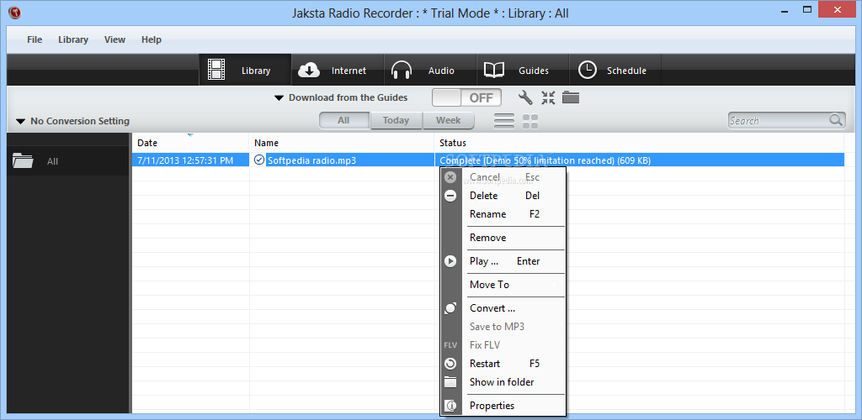Image resolution: width=862 pixels, height=420 pixels.
Task: Open the File menu
Action: [x=34, y=39]
